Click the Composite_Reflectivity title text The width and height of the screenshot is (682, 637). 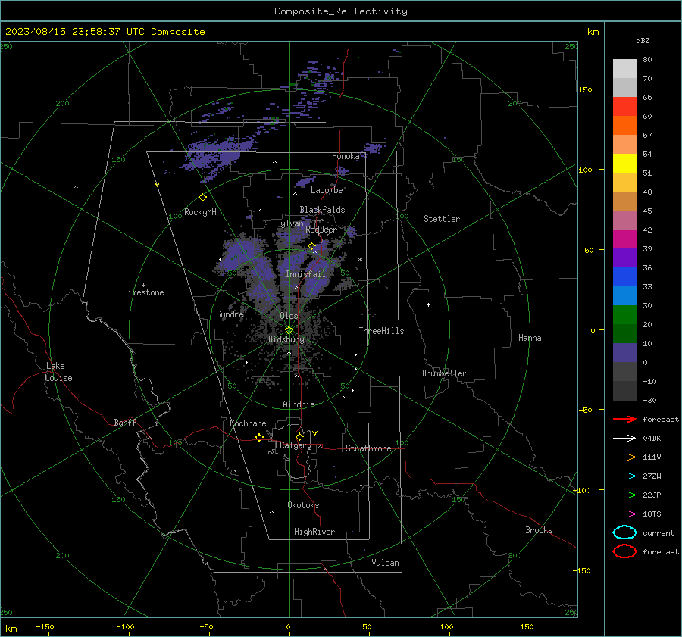341,11
